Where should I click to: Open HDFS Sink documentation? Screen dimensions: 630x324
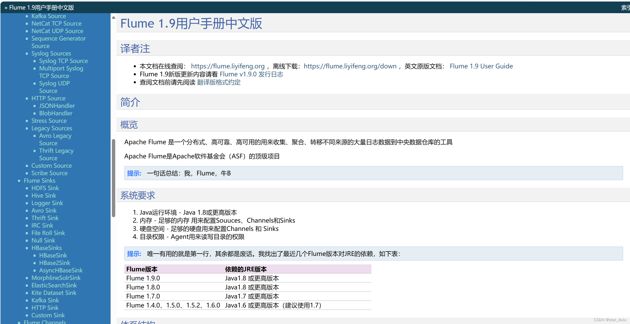[45, 188]
